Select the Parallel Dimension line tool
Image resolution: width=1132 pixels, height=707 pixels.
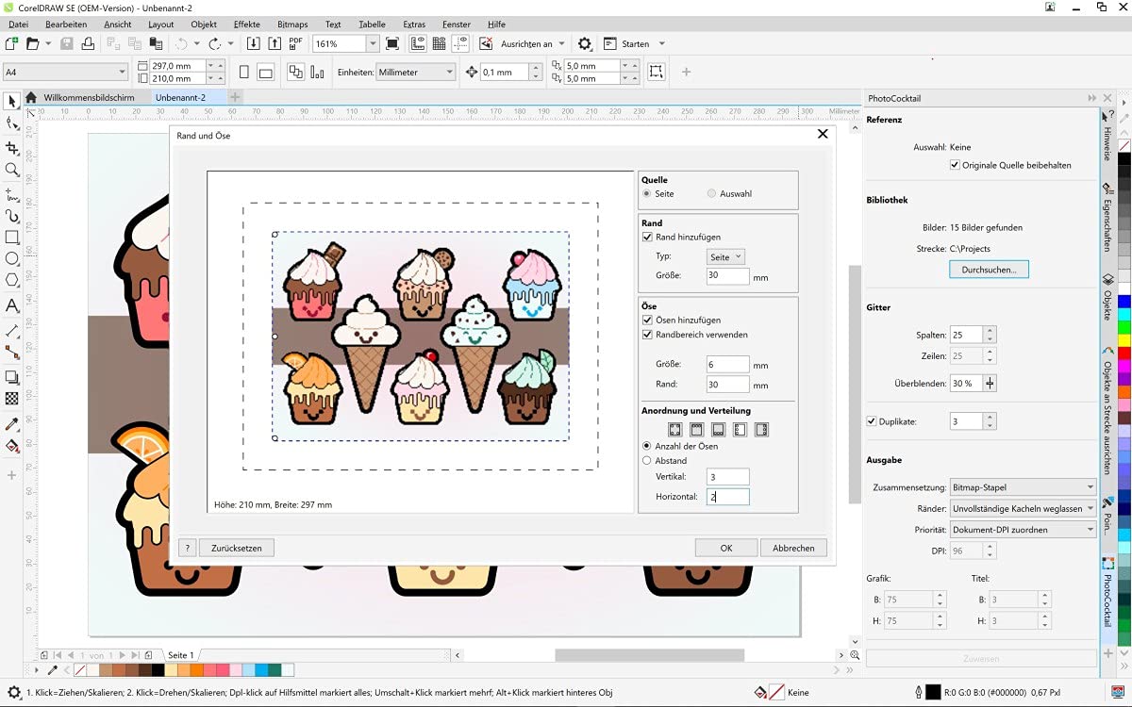tap(12, 331)
